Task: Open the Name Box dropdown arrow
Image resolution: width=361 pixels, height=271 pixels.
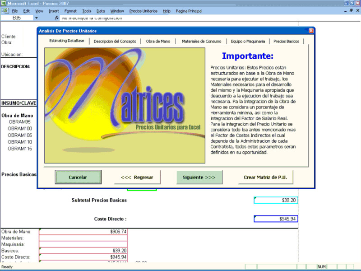Action: pyautogui.click(x=37, y=18)
